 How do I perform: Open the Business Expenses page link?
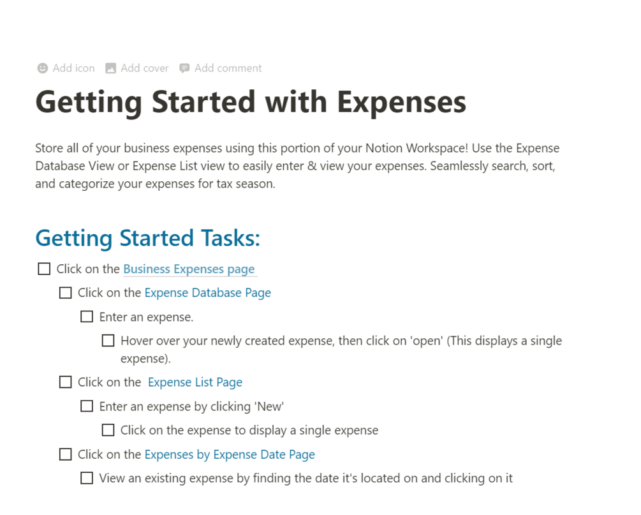tap(189, 269)
